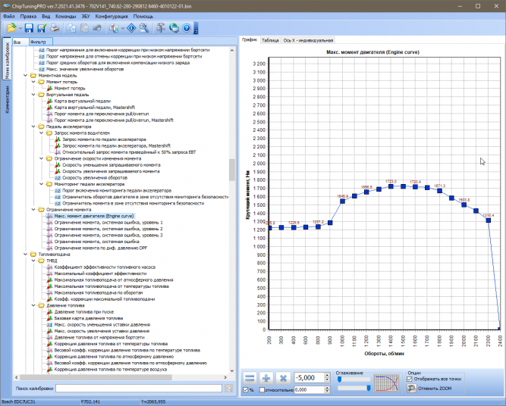
Task: Click the tree vertical scrollbar thumb
Action: pos(231,170)
